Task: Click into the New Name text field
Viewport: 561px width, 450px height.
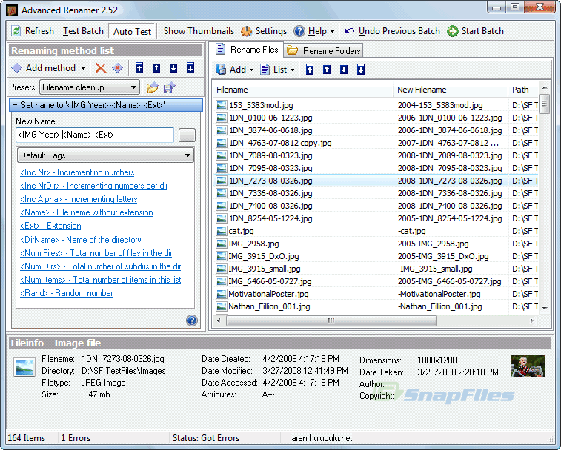Action: pos(95,135)
